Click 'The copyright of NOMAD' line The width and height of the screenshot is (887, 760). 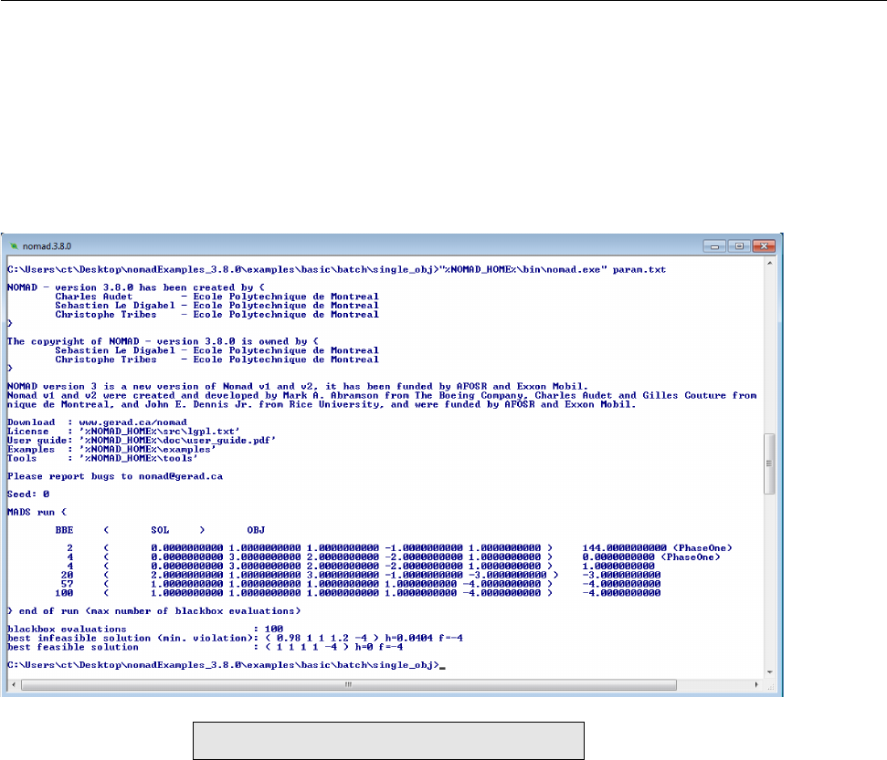pyautogui.click(x=163, y=341)
